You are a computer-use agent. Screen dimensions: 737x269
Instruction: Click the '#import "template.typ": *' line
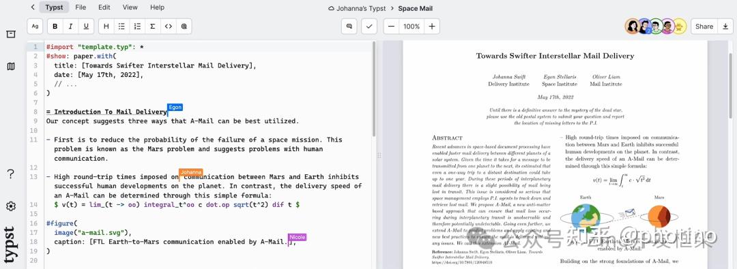[x=95, y=47]
